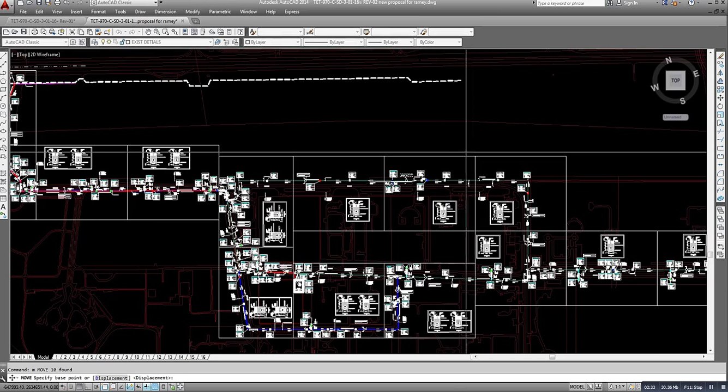Toggle Object Snap in status bar
Viewport: 728px width, 392px height.
pos(104,387)
